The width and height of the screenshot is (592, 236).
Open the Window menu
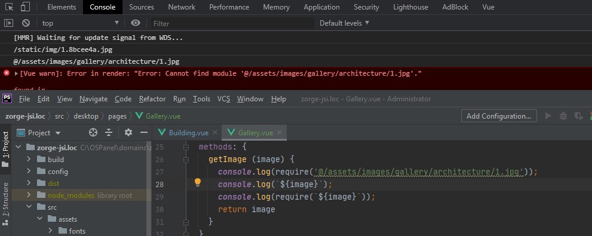click(250, 99)
